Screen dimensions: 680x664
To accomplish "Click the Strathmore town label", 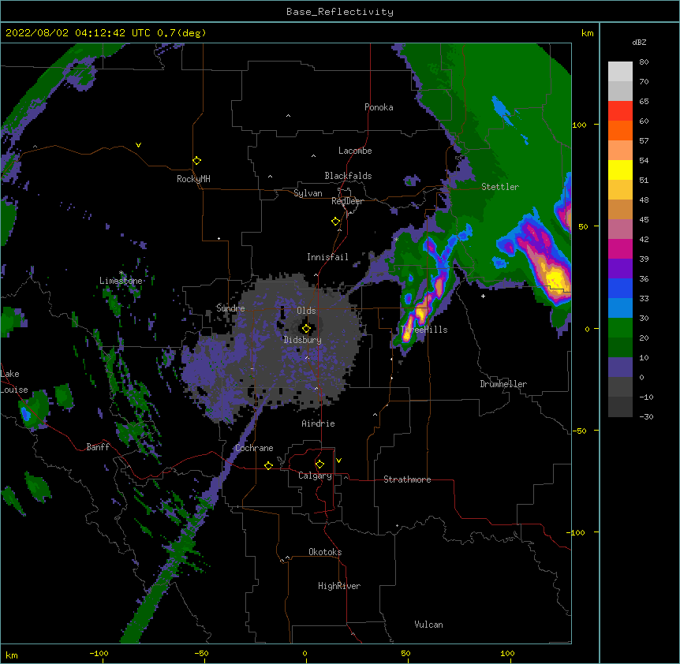I will 407,479.
